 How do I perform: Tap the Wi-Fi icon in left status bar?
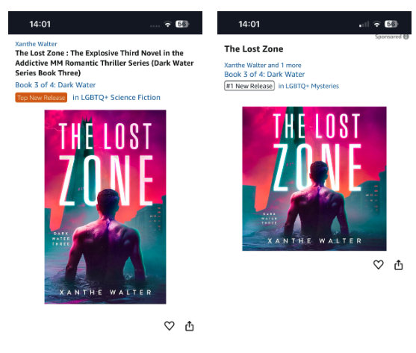[168, 25]
